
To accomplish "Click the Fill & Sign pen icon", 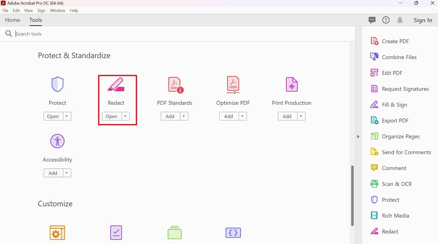I will [374, 104].
